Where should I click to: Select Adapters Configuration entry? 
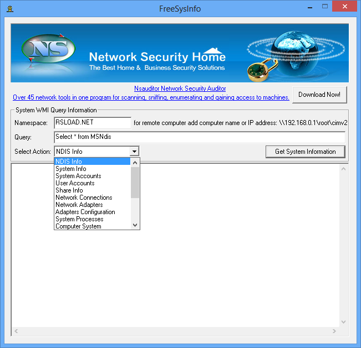coord(93,212)
